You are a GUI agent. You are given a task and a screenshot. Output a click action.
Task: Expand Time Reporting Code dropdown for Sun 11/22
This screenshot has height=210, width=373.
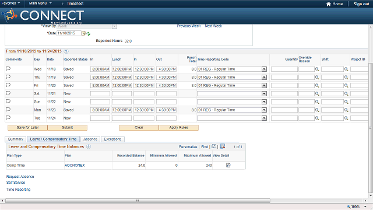pyautogui.click(x=264, y=101)
